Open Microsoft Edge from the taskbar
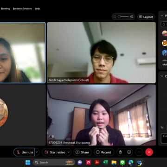Image resolution: width=167 pixels, height=167 pixels. pyautogui.click(x=131, y=162)
